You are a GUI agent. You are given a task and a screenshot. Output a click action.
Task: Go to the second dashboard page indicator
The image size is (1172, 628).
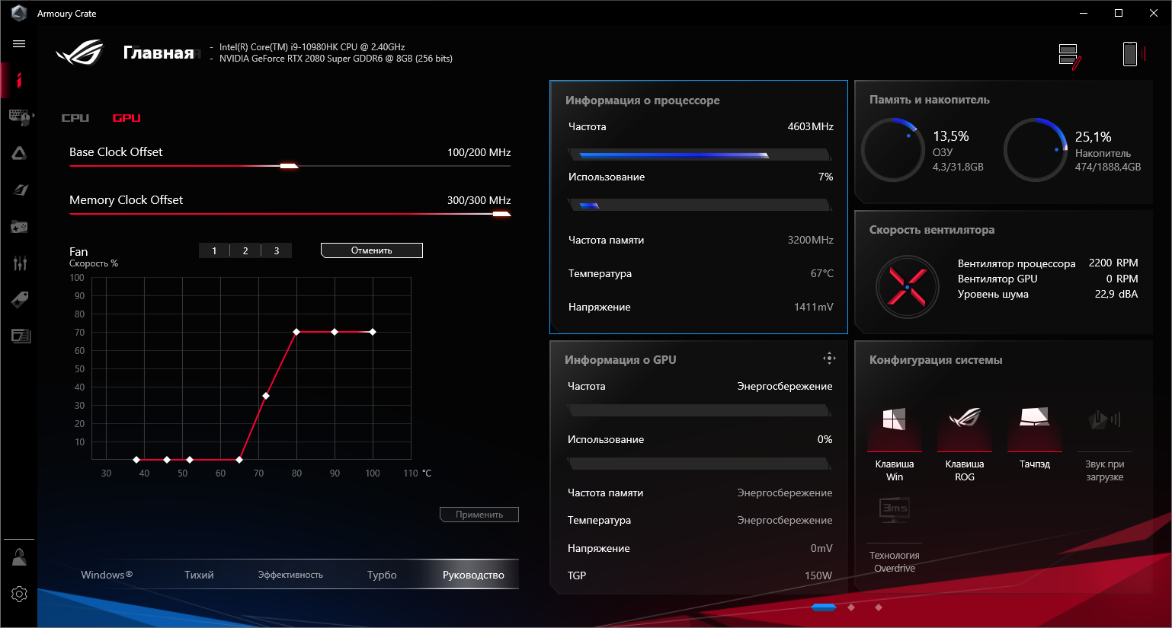[851, 607]
